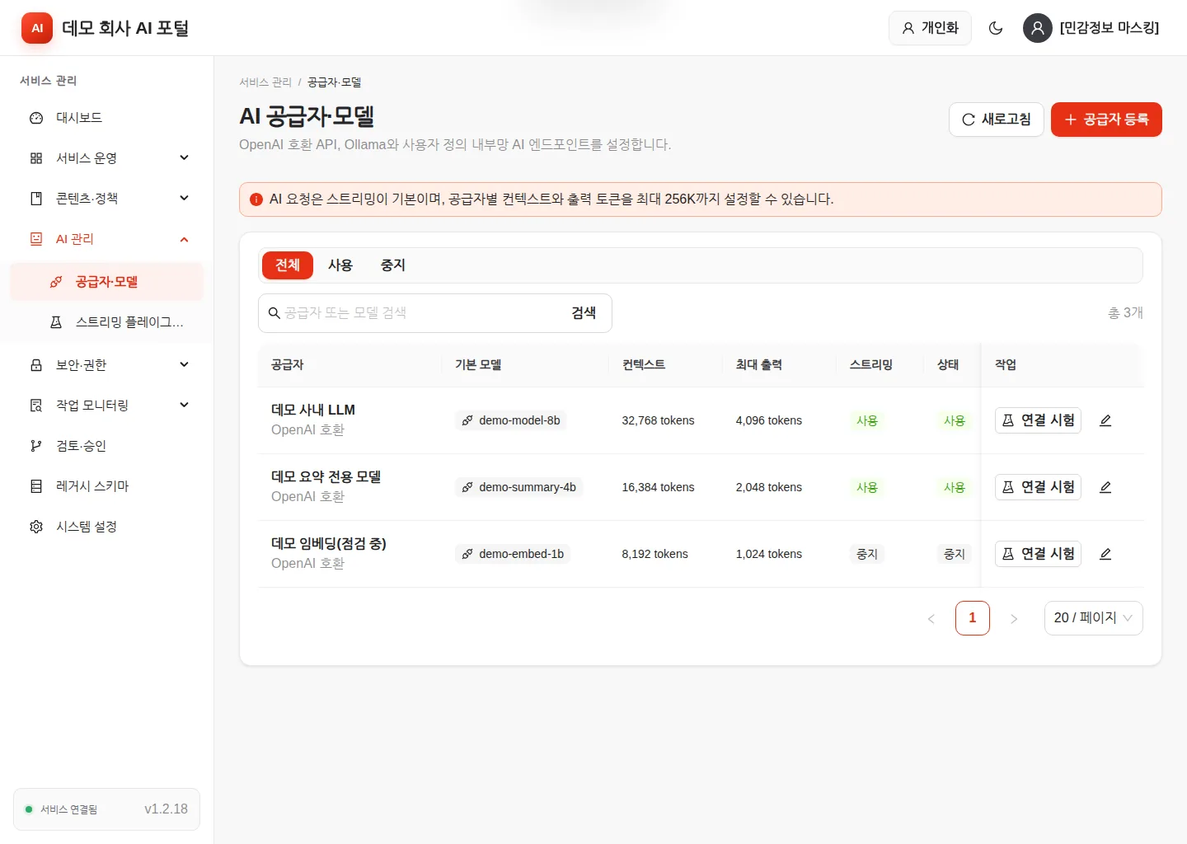Click the 데모 요약 전용 모델 provider name
Image resolution: width=1187 pixels, height=844 pixels.
click(x=326, y=477)
